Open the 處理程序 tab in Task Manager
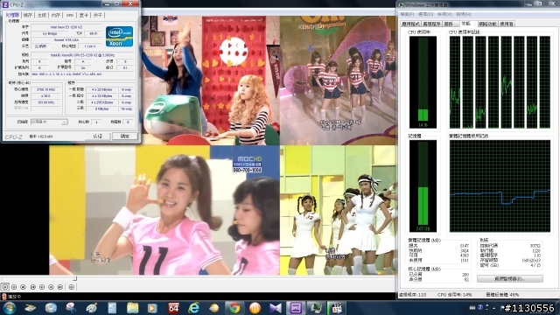Image resolution: width=560 pixels, height=315 pixels. click(x=431, y=24)
